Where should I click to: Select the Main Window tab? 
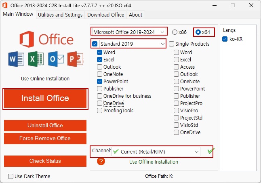(x=18, y=14)
